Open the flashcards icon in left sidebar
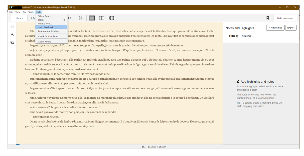The image size is (304, 156). coord(12,42)
